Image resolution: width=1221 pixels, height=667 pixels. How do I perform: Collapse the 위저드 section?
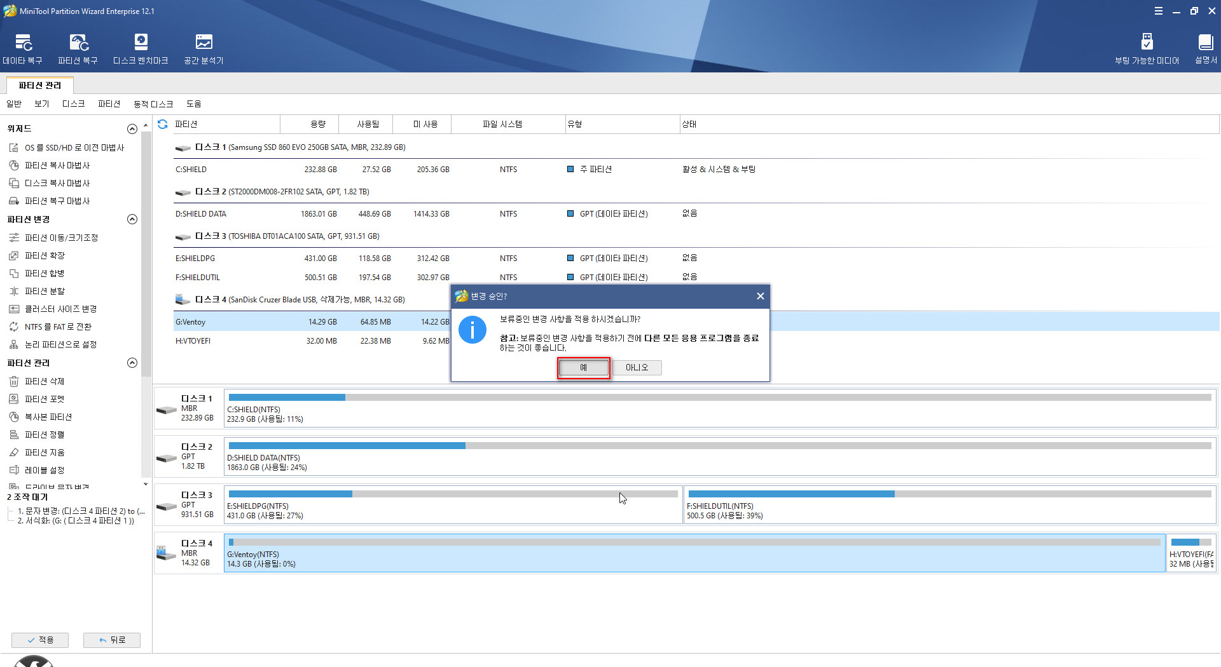coord(132,129)
